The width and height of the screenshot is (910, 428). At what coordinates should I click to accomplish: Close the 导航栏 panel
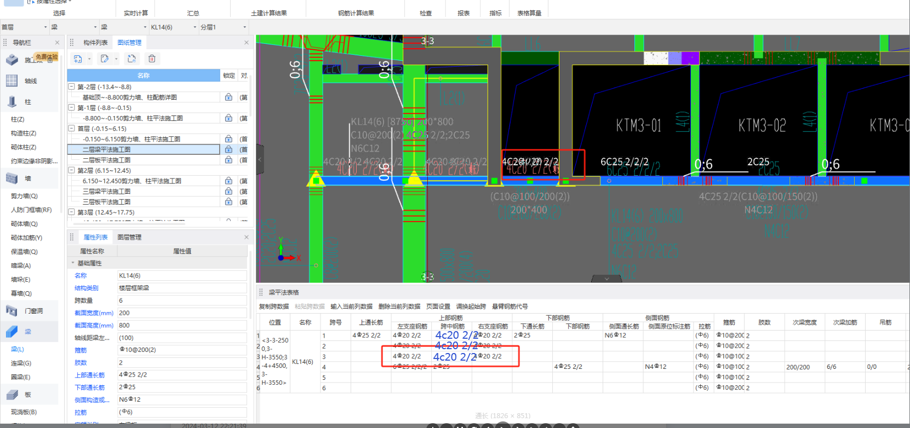coord(57,42)
